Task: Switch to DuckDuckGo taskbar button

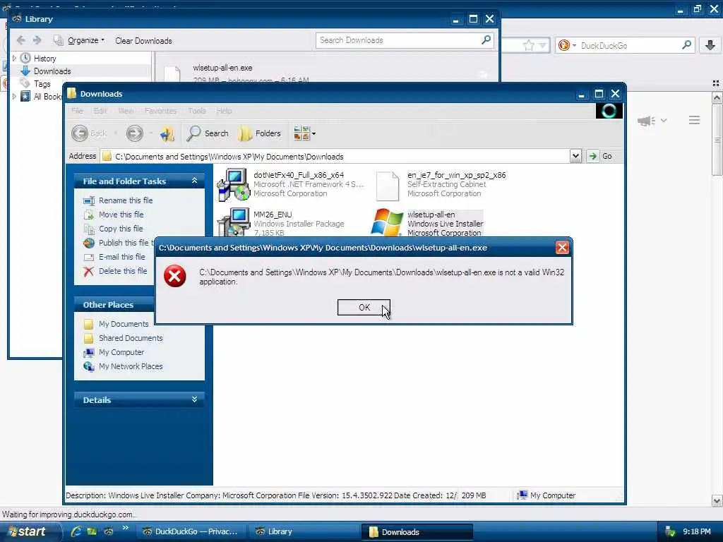Action: click(191, 531)
